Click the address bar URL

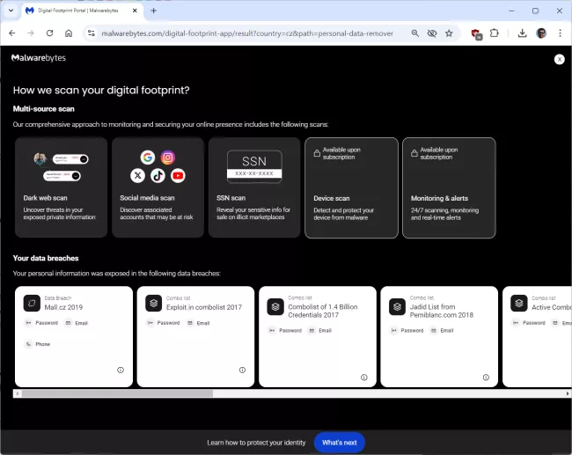tap(247, 33)
